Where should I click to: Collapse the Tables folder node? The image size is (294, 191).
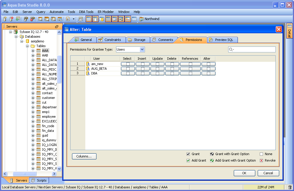(27, 46)
